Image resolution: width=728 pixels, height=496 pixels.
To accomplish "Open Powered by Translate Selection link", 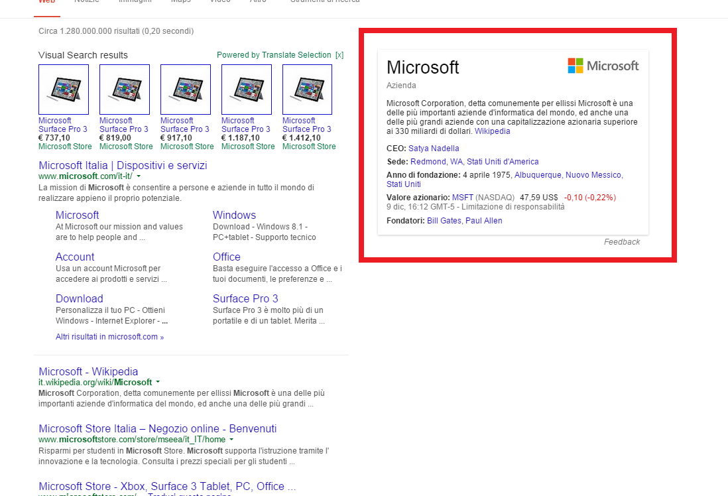I will (274, 55).
